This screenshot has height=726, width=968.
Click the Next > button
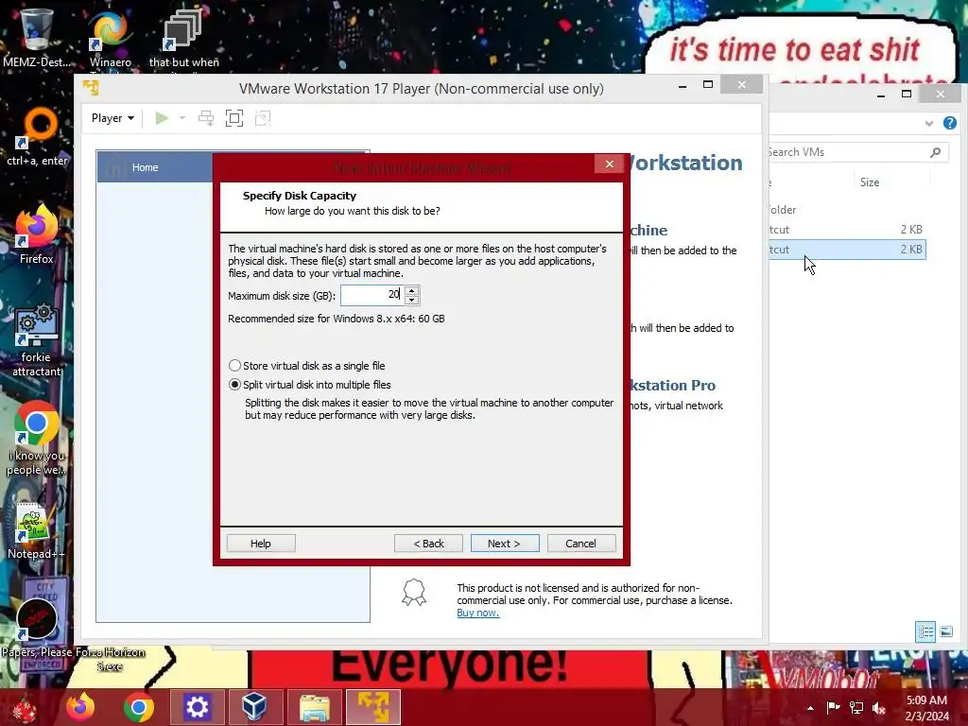tap(505, 544)
